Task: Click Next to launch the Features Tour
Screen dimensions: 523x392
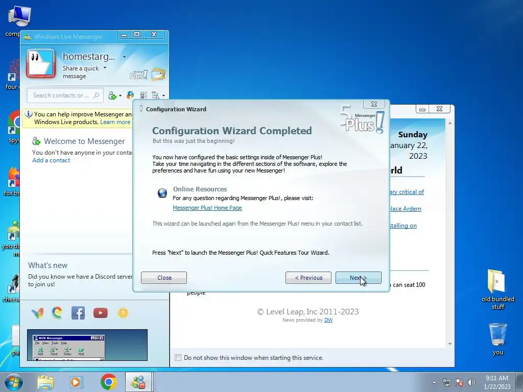Action: (358, 278)
